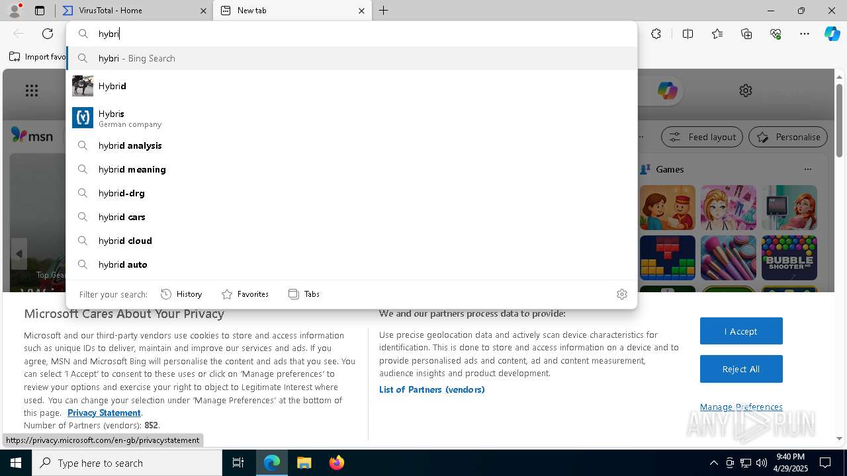Click the Personalise button
Image resolution: width=847 pixels, height=476 pixels.
(788, 137)
